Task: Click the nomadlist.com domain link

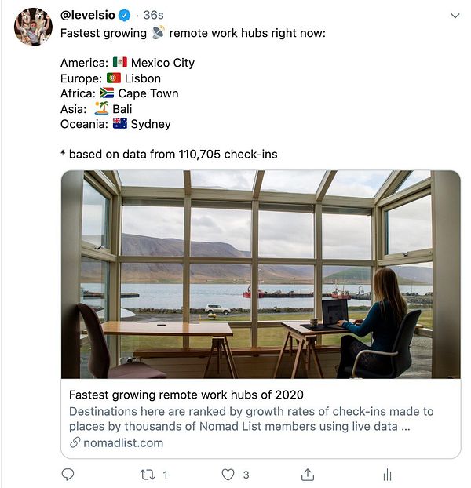Action: [x=123, y=442]
